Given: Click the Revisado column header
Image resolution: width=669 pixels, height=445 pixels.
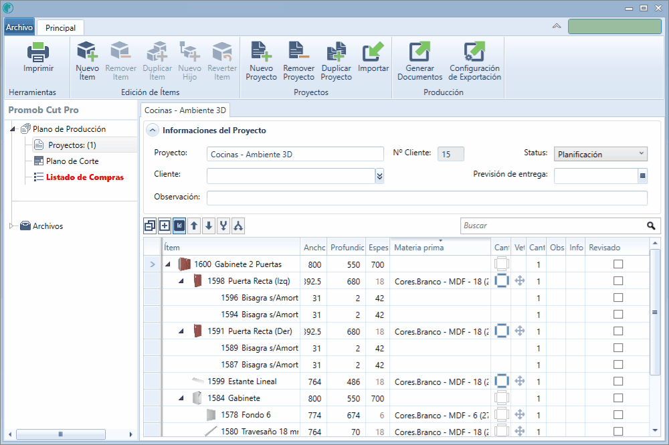Looking at the screenshot, I should (617, 248).
